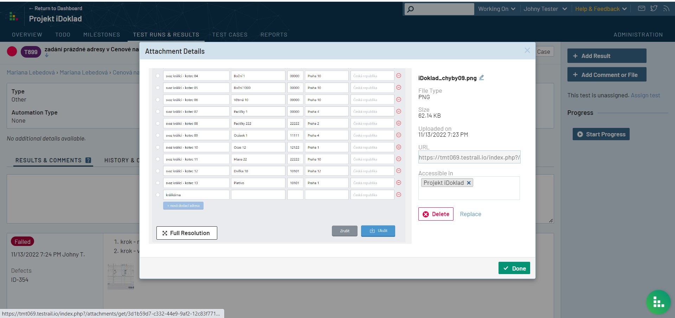This screenshot has height=318, width=675.
Task: Select radio button for kotec 04
Action: click(157, 76)
